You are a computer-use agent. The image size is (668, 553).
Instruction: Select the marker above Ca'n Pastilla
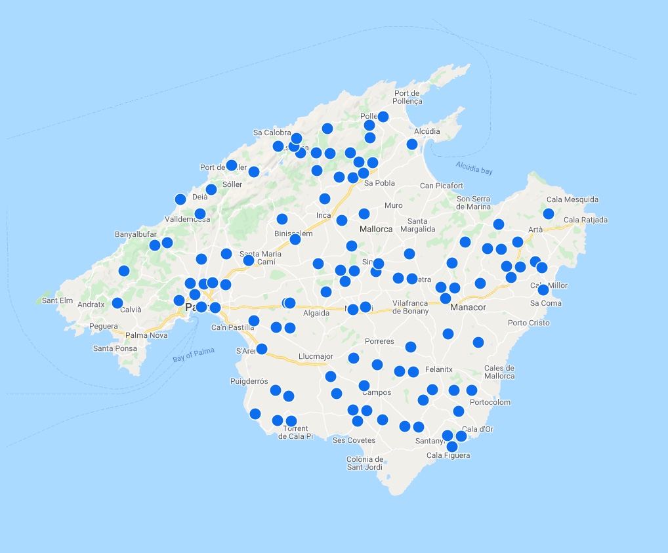[x=254, y=321]
